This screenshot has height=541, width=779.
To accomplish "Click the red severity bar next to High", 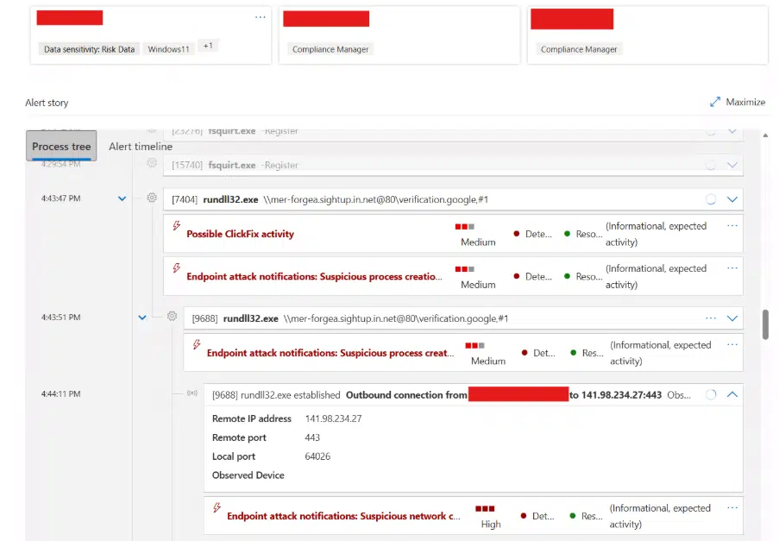I will tap(485, 508).
